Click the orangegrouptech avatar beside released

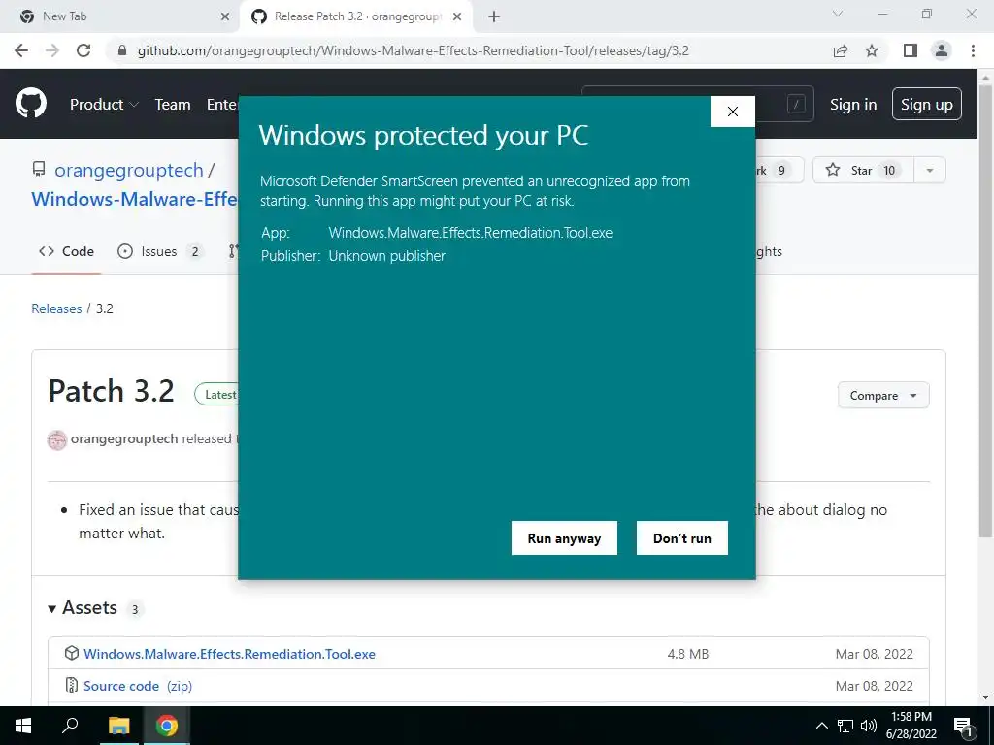coord(57,439)
